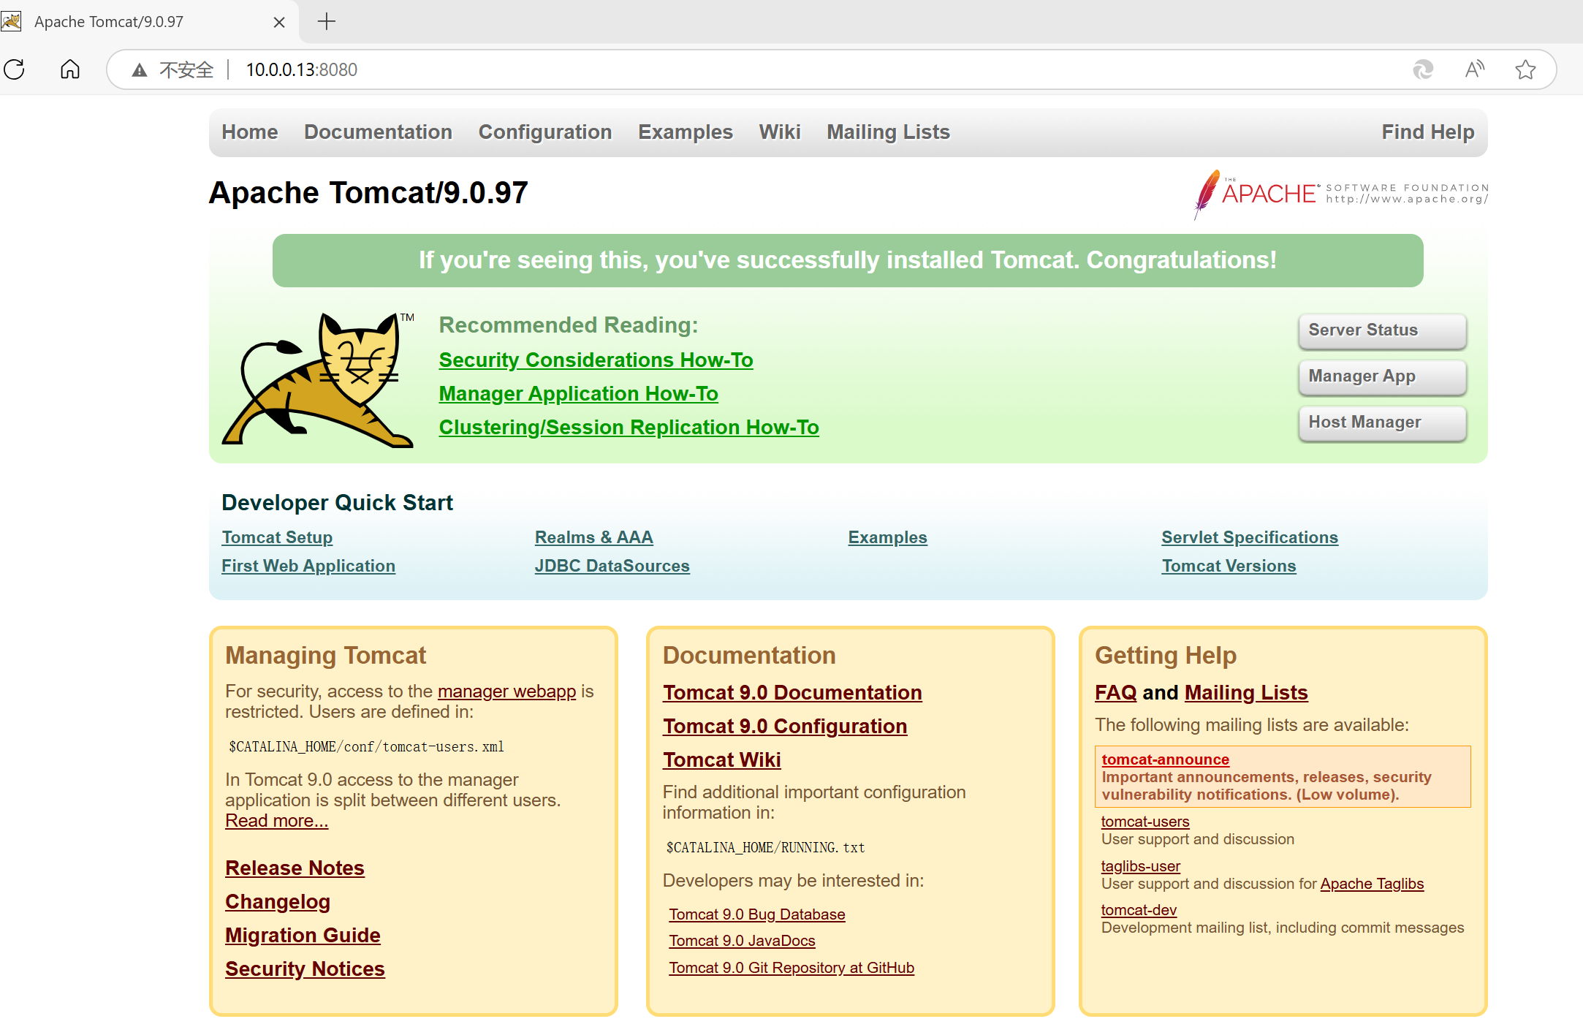The image size is (1583, 1027).
Task: Click the Tomcat cat logo image
Action: 319,379
